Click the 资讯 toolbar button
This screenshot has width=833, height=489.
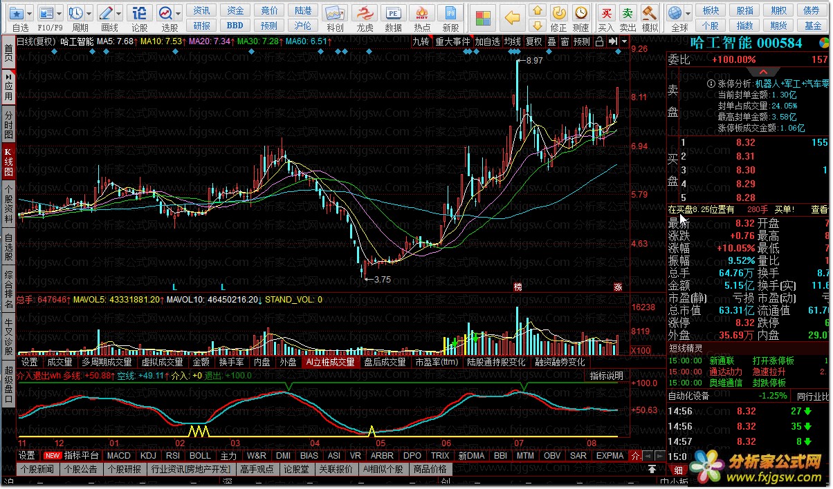pyautogui.click(x=202, y=10)
